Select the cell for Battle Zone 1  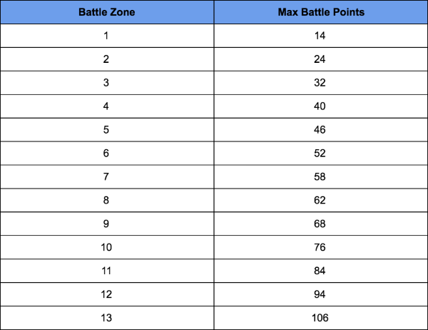[107, 36]
